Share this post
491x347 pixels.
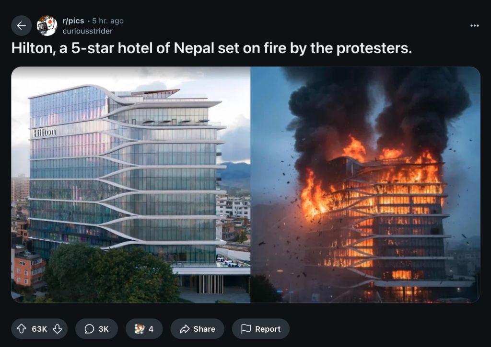(x=197, y=329)
